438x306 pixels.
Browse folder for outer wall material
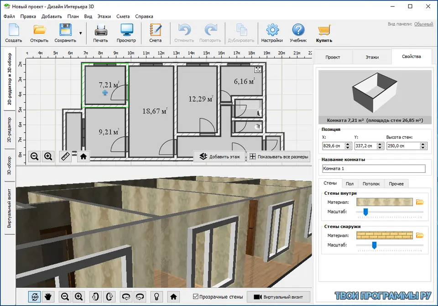(x=420, y=235)
